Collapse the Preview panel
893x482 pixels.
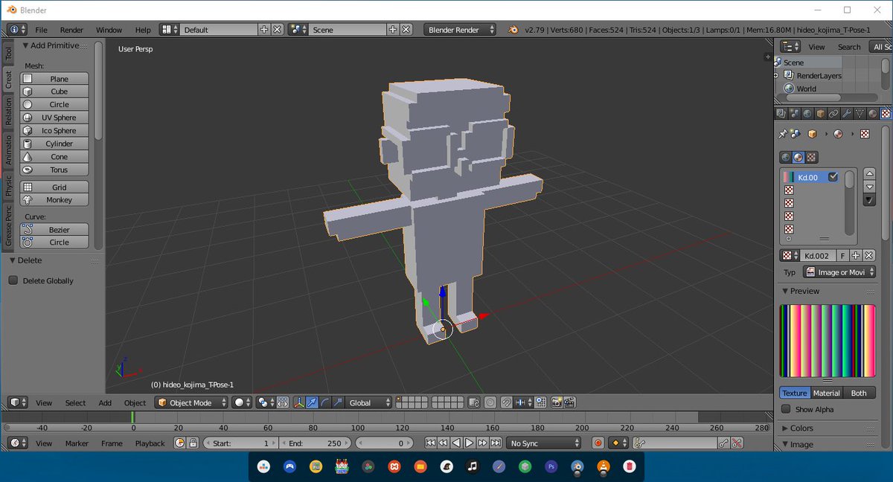[785, 291]
